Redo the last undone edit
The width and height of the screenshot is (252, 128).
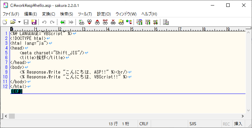[x=52, y=22]
